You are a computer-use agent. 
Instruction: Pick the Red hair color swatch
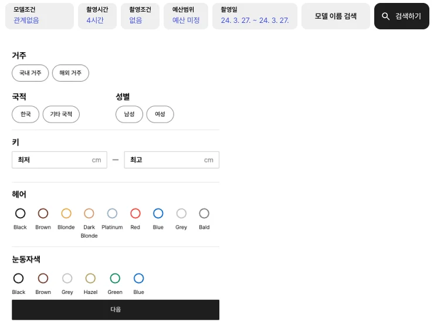pyautogui.click(x=135, y=214)
